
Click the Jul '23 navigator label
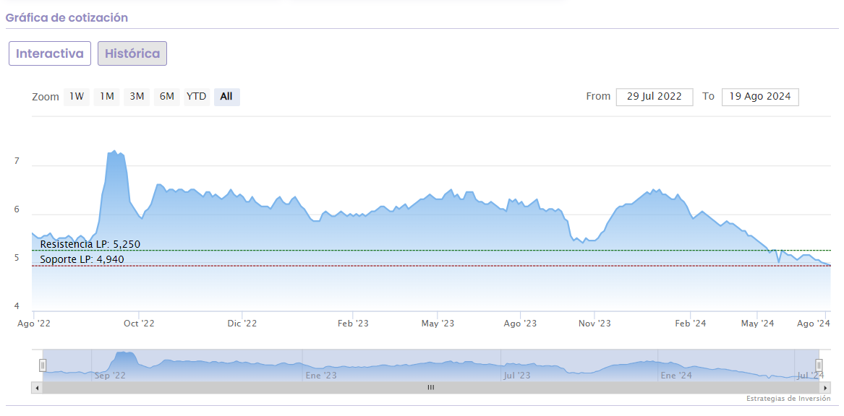[x=517, y=375]
